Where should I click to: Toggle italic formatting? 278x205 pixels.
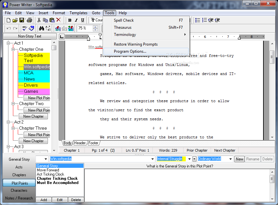click(76, 20)
